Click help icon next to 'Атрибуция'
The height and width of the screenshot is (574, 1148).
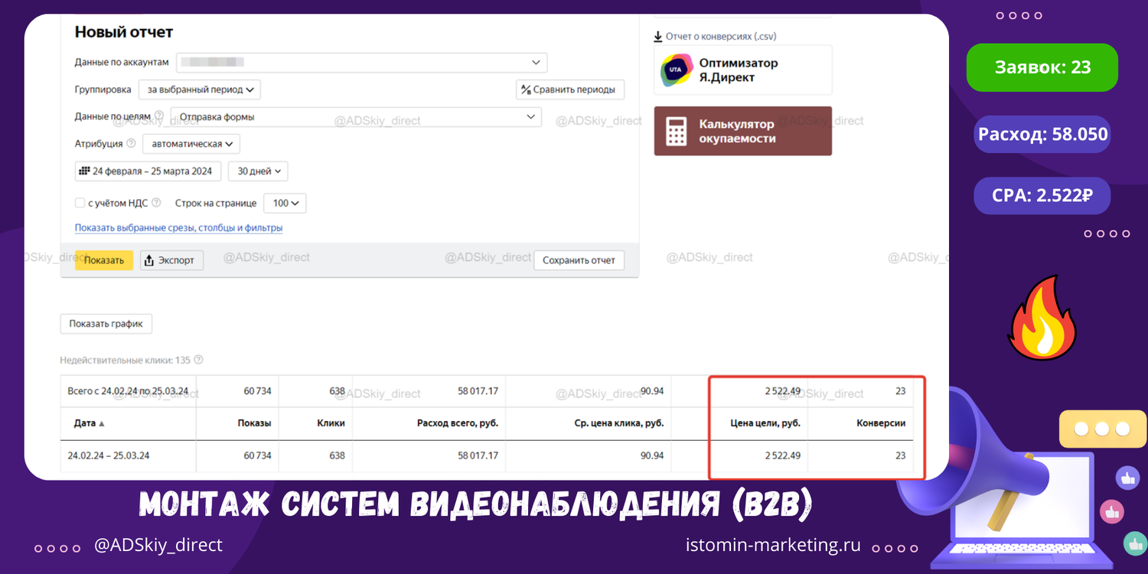tap(131, 143)
